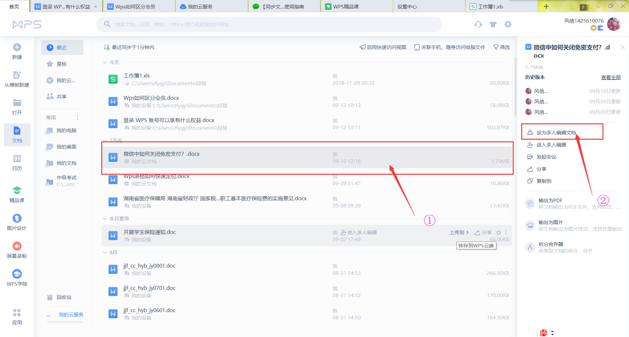
Task: Open the 应用 apps grid icon
Action: click(17, 312)
